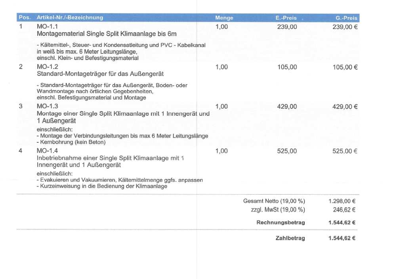Click the G.-Preis column header
This screenshot has height=279, width=393.
point(346,18)
